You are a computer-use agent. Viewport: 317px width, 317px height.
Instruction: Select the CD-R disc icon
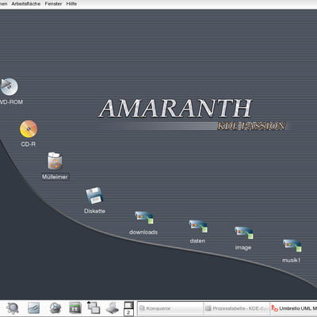pos(29,129)
